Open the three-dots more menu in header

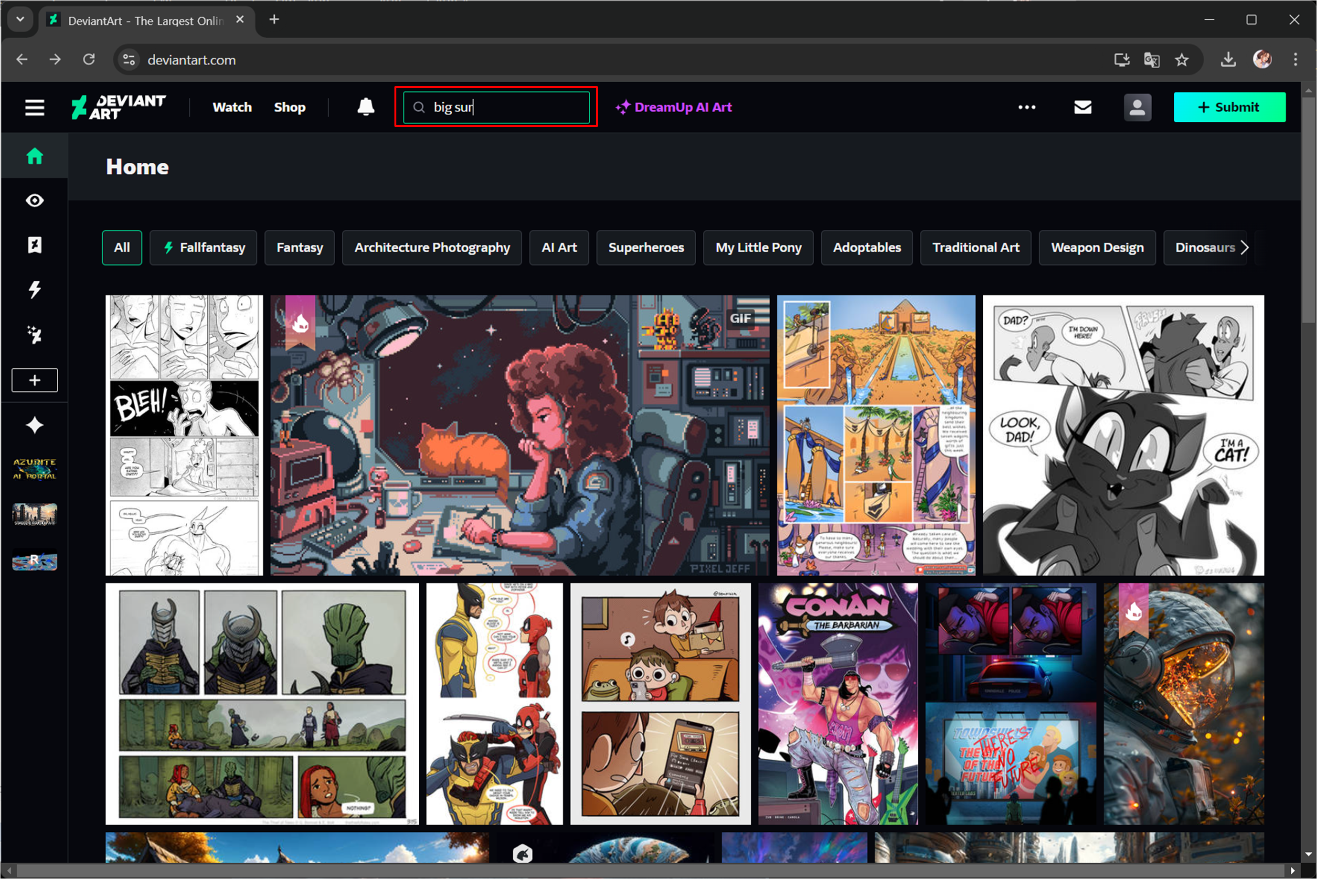point(1027,107)
